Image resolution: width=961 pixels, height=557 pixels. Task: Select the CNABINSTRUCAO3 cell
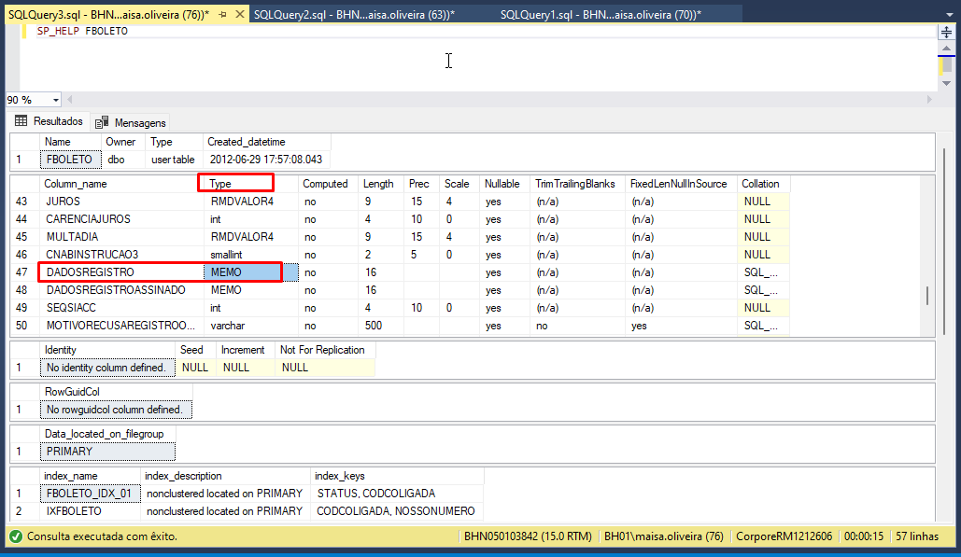pyautogui.click(x=121, y=255)
